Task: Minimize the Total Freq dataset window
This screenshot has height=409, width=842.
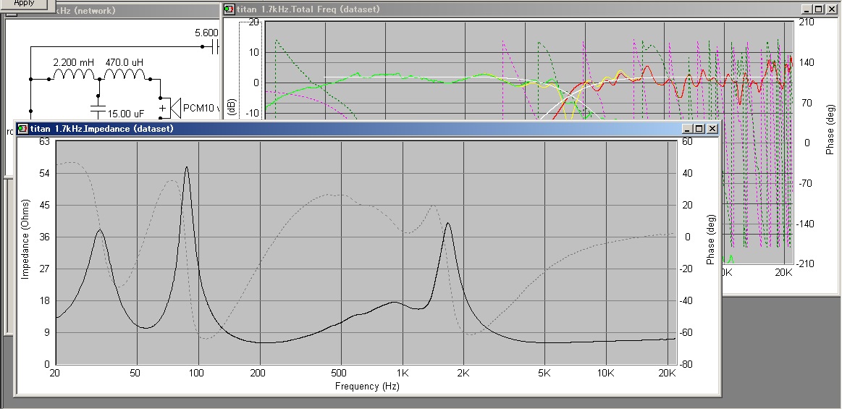Action: [x=808, y=9]
